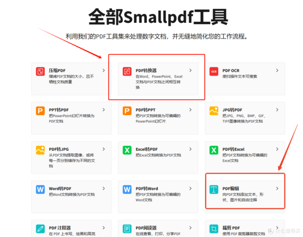The height and width of the screenshot is (237, 303).
Task: Click the chevron on the PDF OCR card
Action: [277, 70]
